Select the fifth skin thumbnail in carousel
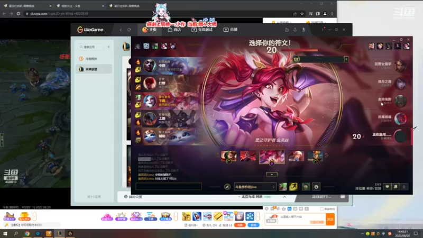The height and width of the screenshot is (238, 423). 315,156
